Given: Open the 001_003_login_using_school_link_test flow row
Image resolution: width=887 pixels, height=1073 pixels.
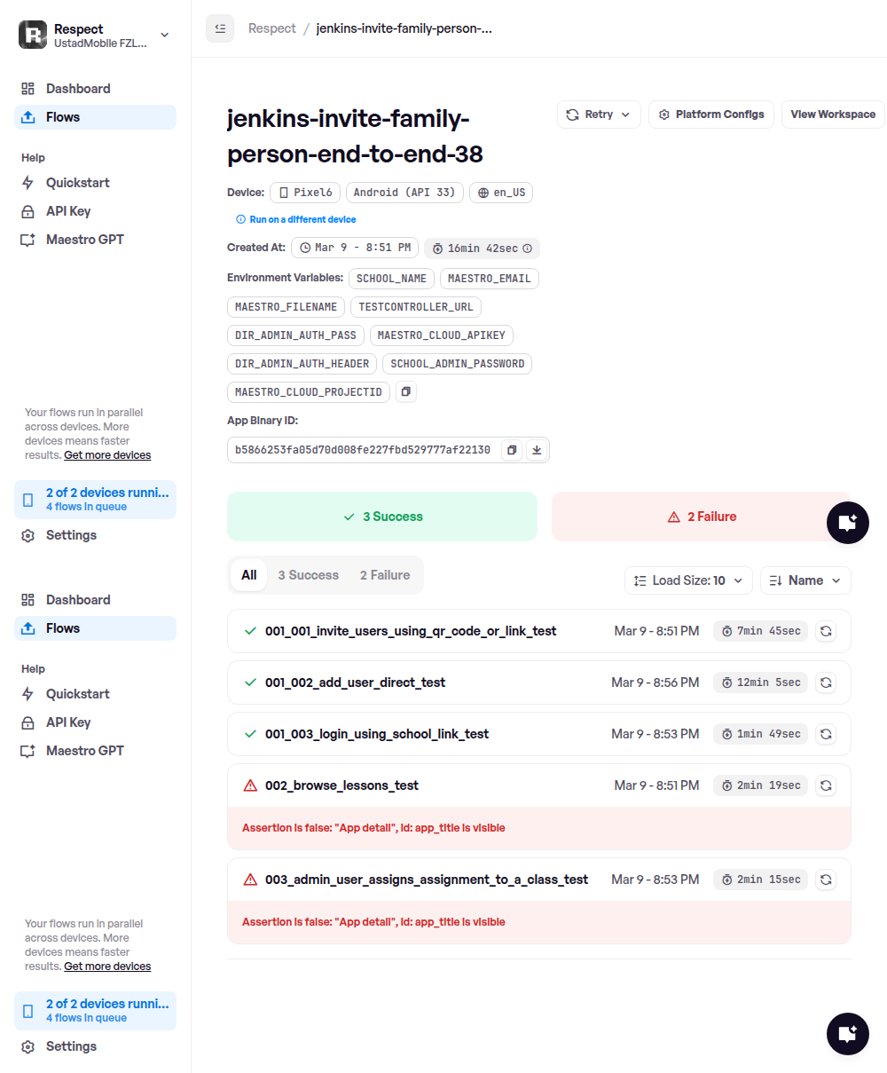Looking at the screenshot, I should (377, 734).
